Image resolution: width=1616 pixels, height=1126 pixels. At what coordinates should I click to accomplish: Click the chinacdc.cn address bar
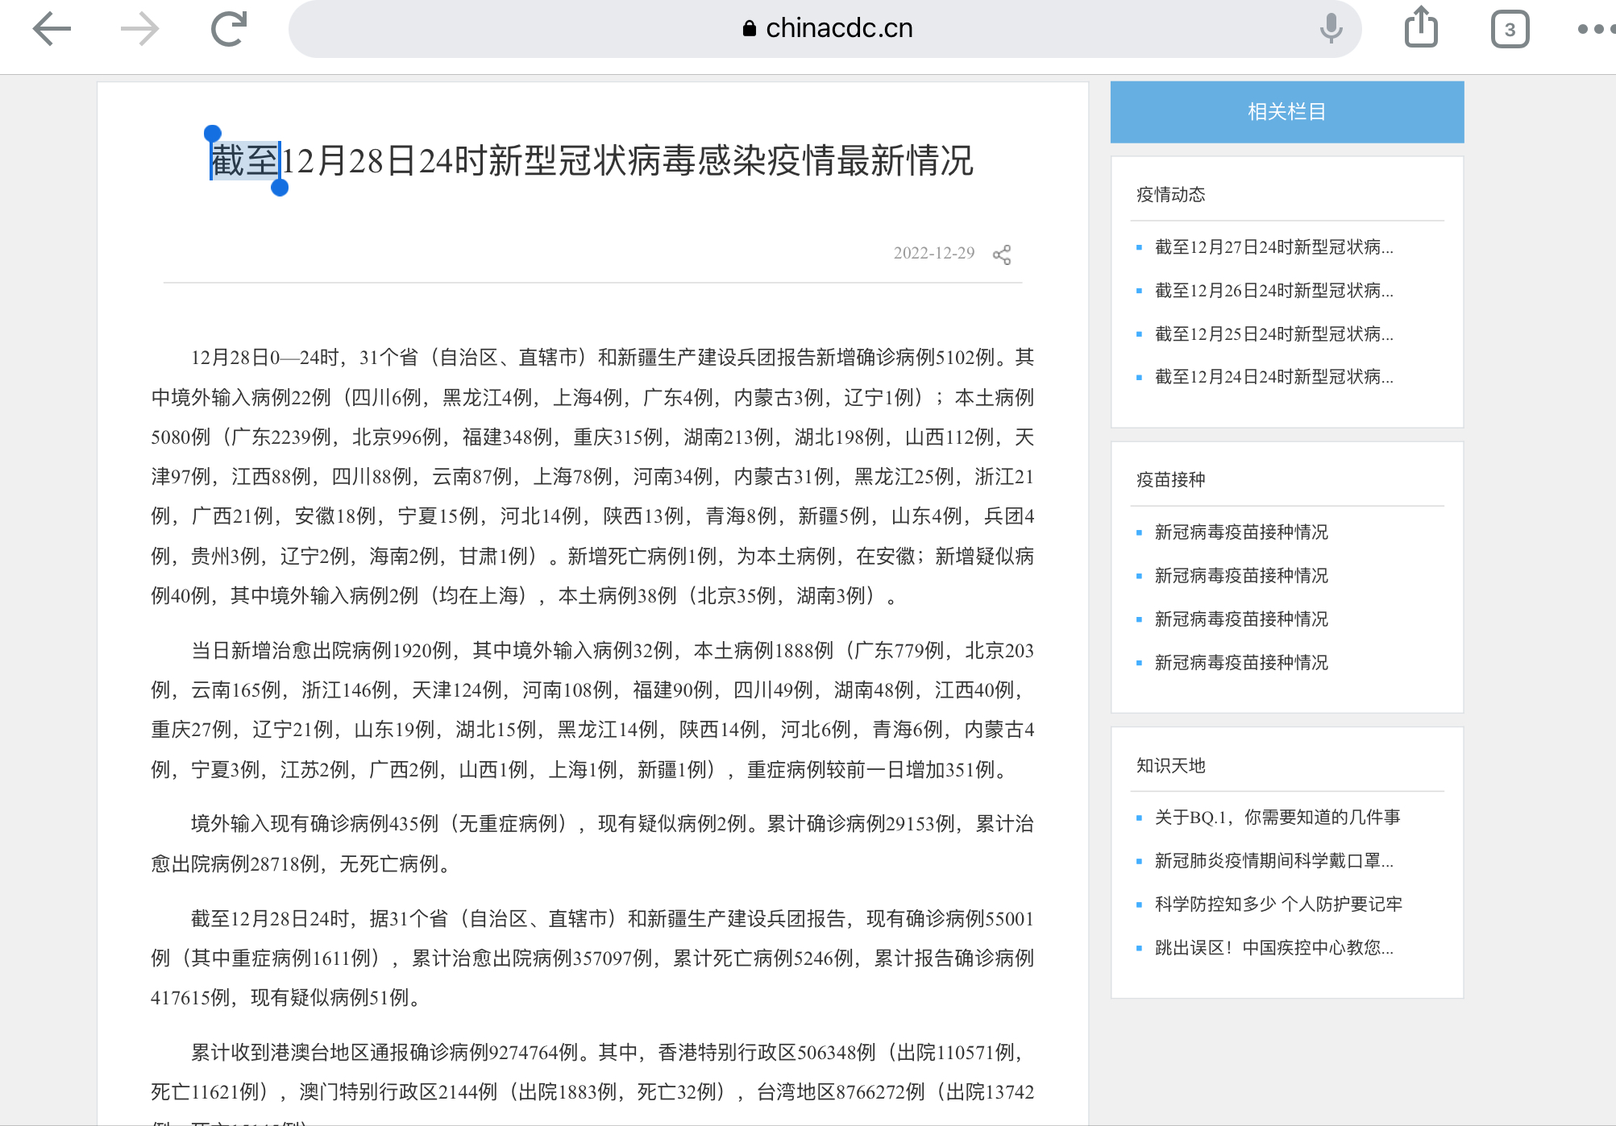pos(838,29)
